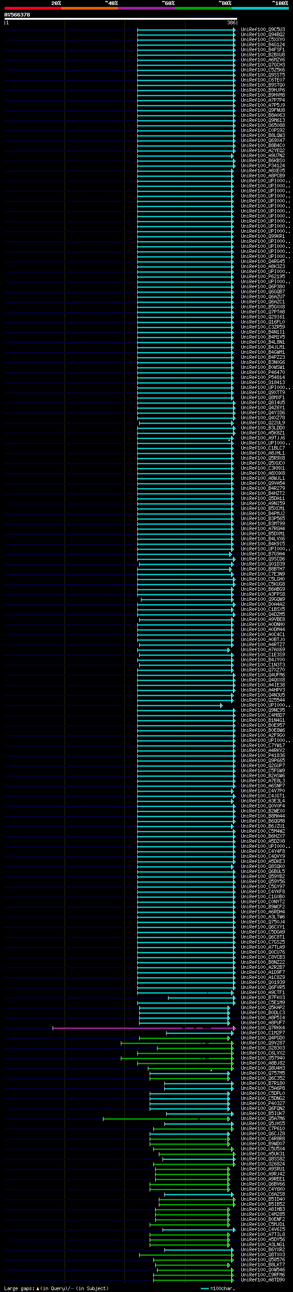Viewport: 293px width, 1292px height.
Task: Select the UniRef100_Q69X47 label
Action: [x=263, y=140]
